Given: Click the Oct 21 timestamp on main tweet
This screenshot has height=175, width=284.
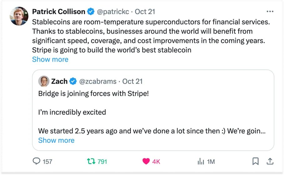Looking at the screenshot, I should click(145, 12).
